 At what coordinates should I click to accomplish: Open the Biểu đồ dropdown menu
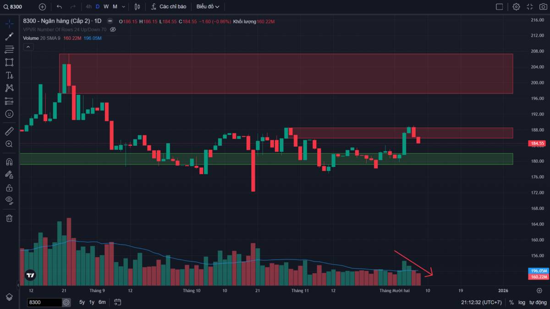208,7
